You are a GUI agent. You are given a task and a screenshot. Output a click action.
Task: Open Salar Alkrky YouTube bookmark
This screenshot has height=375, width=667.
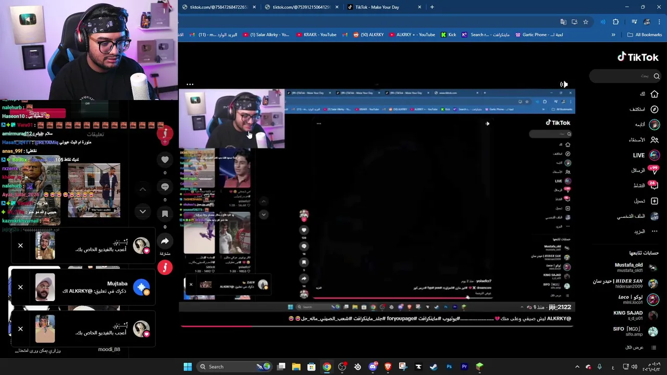click(266, 35)
